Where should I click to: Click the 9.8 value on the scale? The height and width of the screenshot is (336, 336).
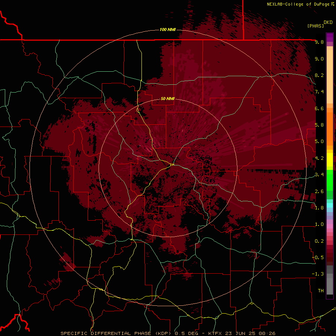pos(319,42)
